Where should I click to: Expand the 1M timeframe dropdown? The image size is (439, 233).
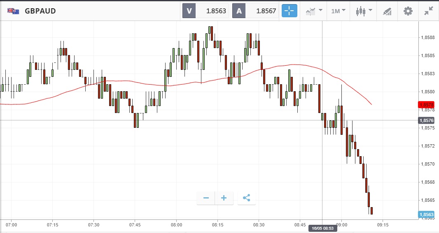click(339, 11)
